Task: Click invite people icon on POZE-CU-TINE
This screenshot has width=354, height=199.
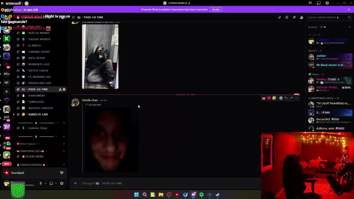Action: 60,89
